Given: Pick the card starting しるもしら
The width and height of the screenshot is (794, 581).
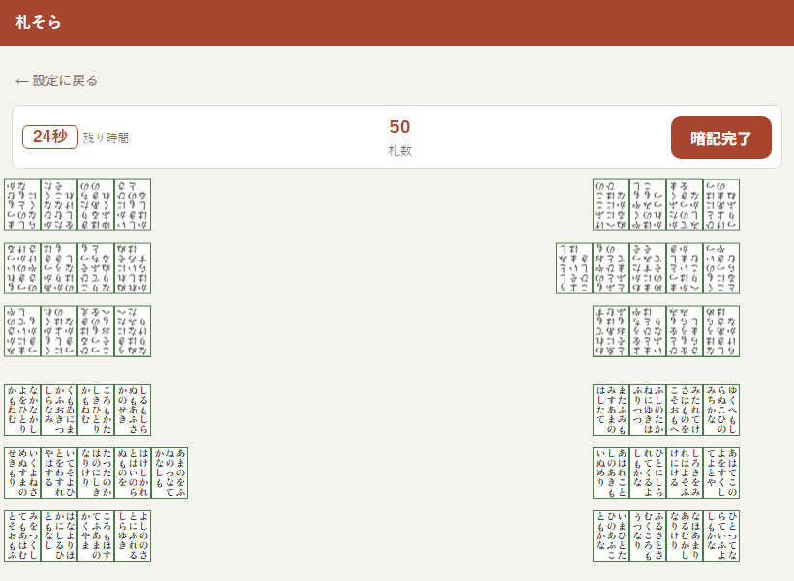Looking at the screenshot, I should click(133, 410).
